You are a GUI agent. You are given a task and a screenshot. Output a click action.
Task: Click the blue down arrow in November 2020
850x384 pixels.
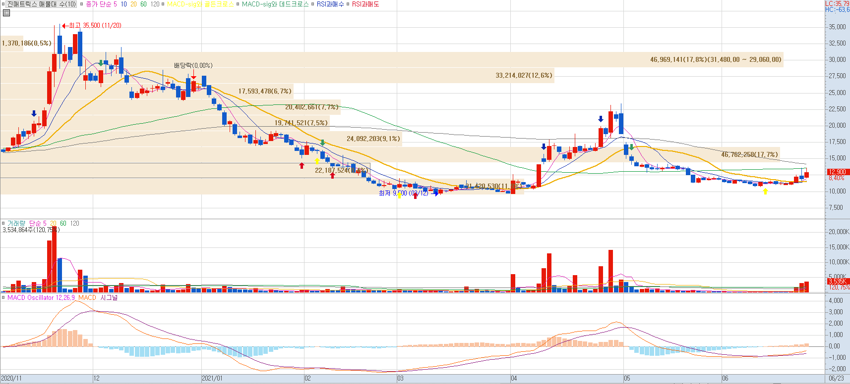click(34, 113)
